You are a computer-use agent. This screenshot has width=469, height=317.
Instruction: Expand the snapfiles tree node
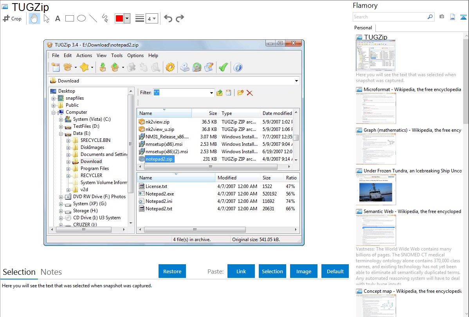click(54, 98)
